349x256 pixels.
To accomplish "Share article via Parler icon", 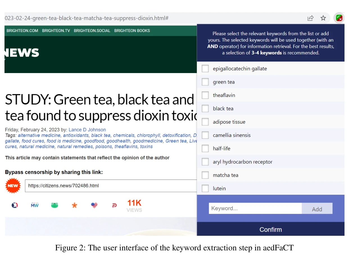I will [x=114, y=205].
